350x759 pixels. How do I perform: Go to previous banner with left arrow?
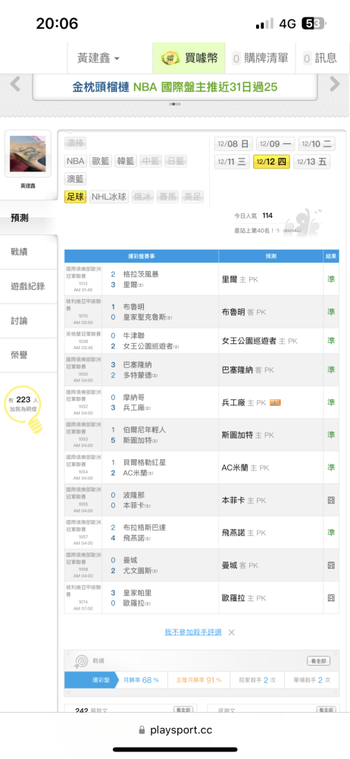15,84
